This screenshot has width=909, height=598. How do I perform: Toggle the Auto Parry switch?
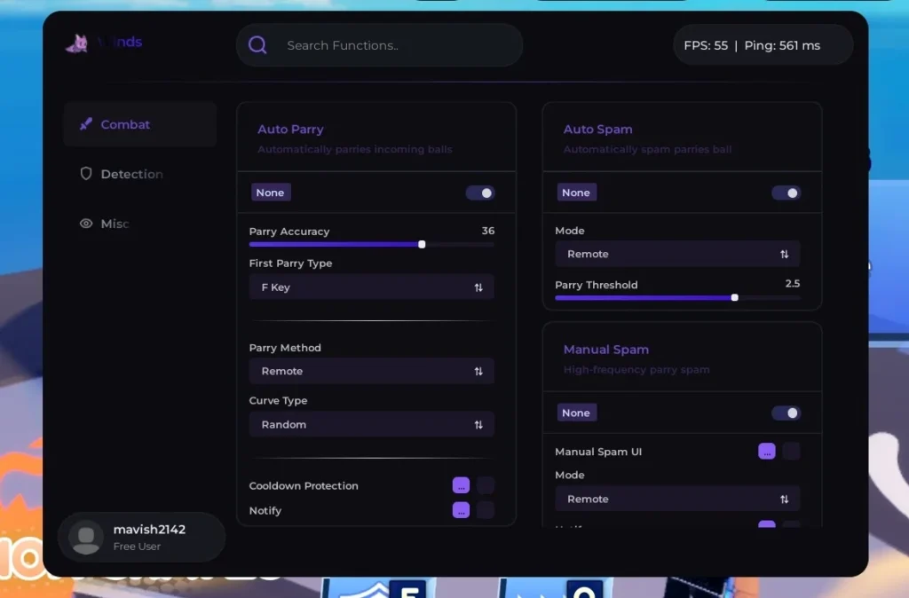(x=480, y=193)
